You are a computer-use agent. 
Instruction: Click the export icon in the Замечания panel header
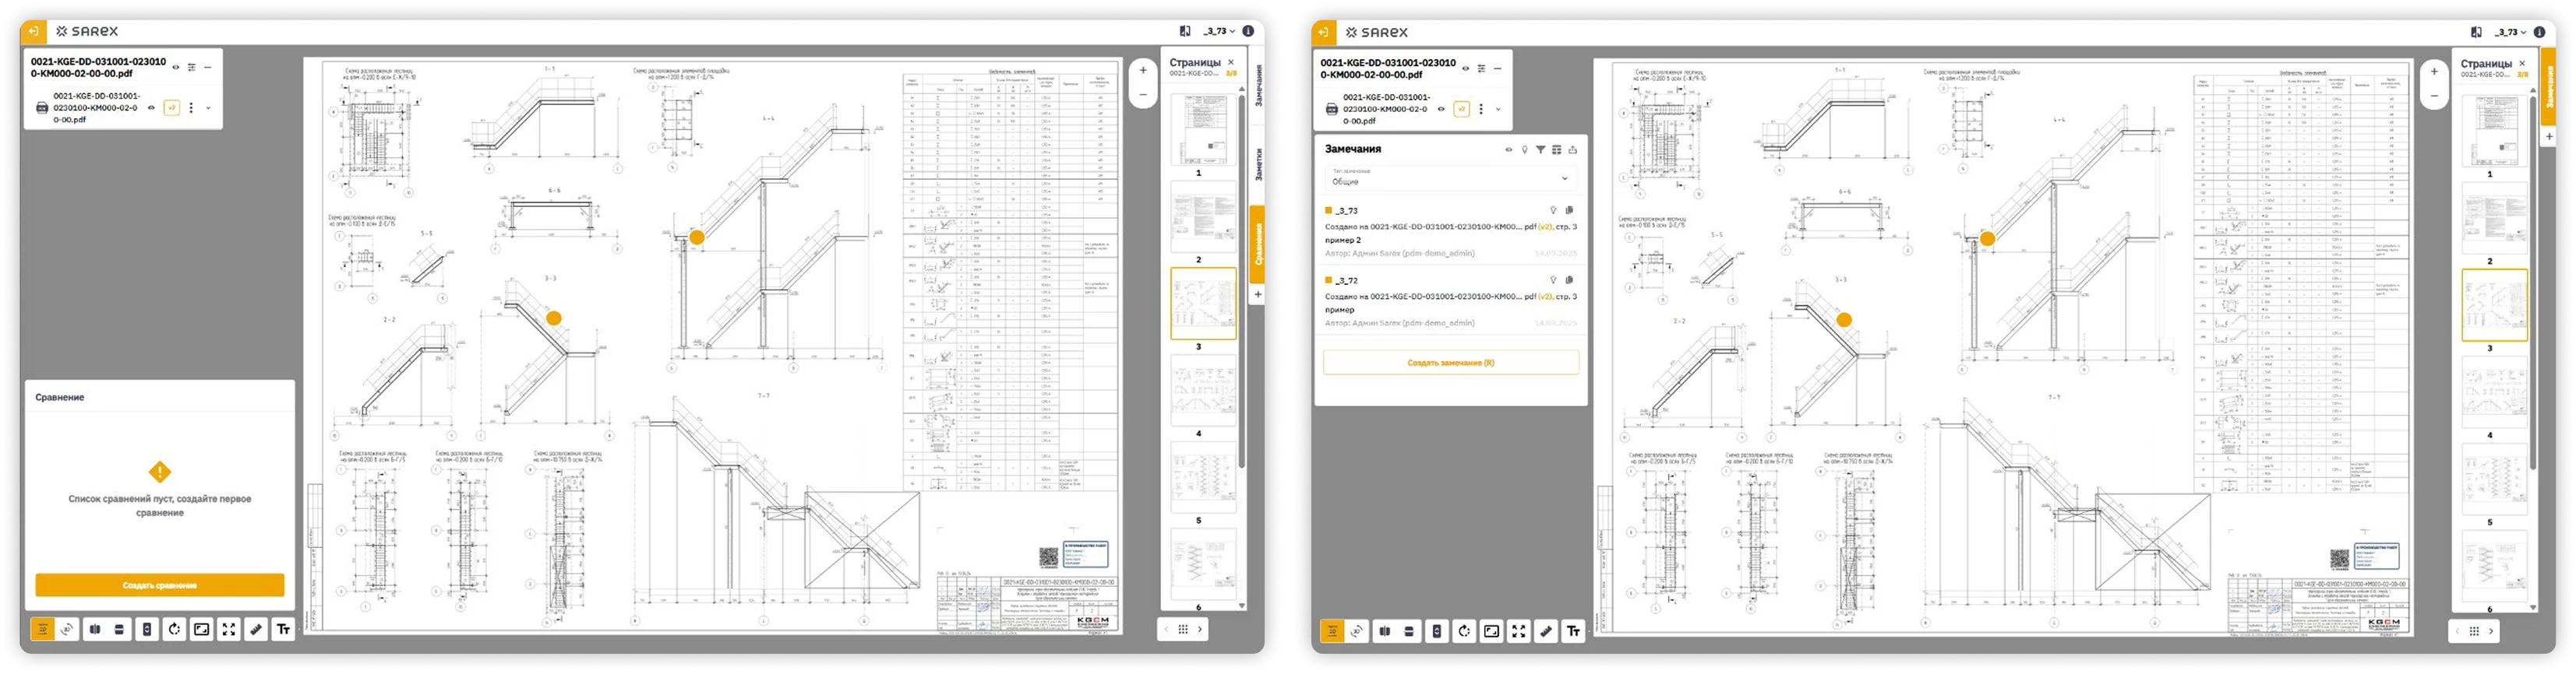click(1573, 149)
